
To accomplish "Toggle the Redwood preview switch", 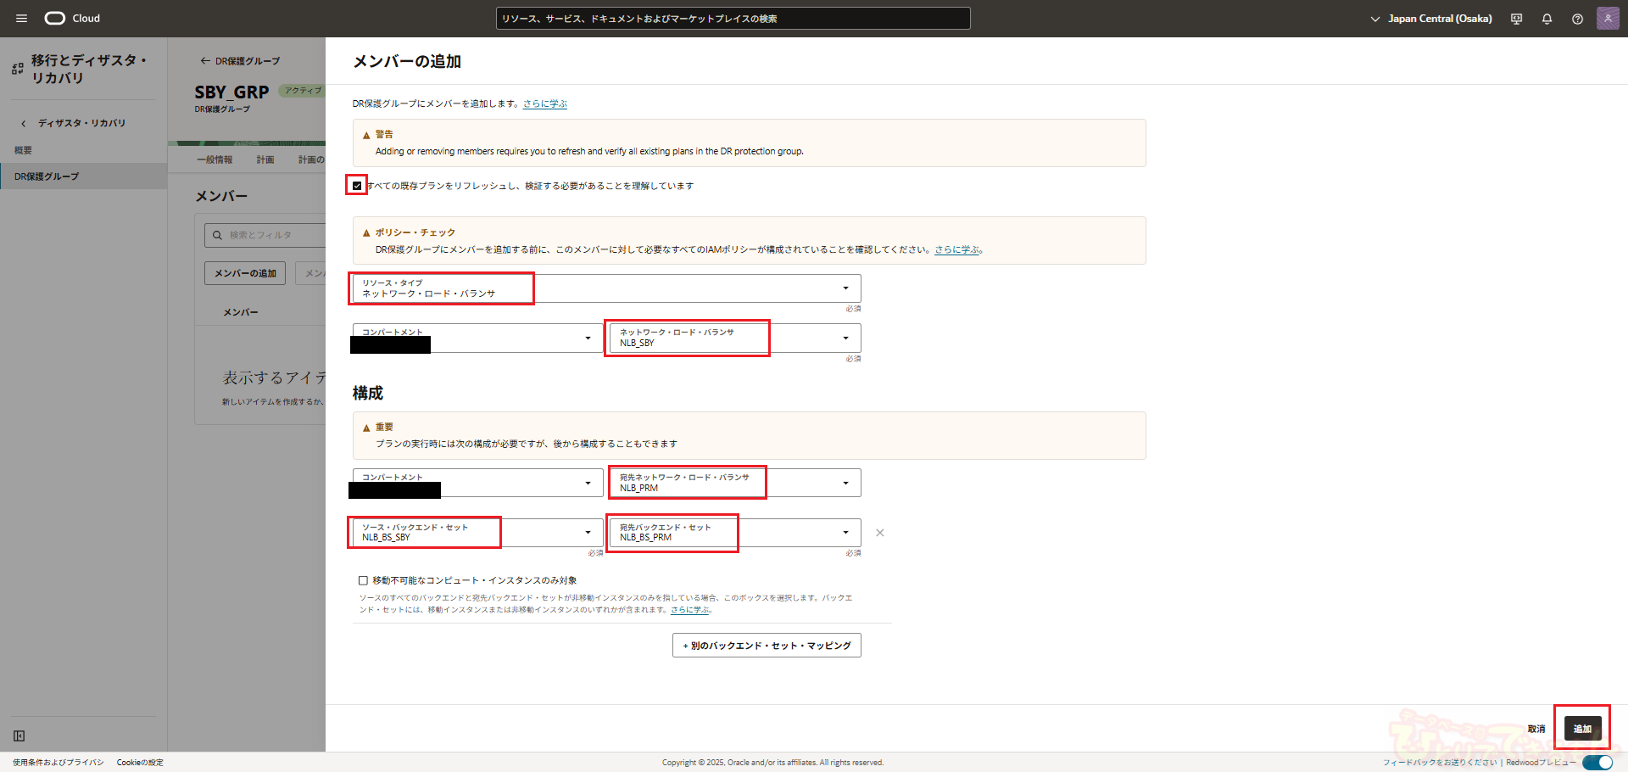I will coord(1597,762).
